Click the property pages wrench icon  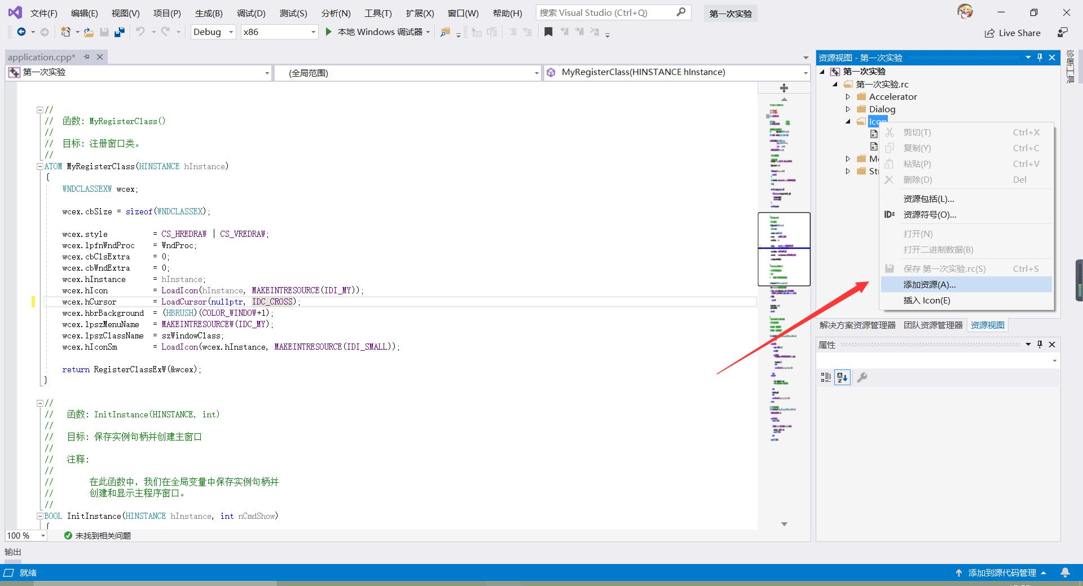[862, 377]
